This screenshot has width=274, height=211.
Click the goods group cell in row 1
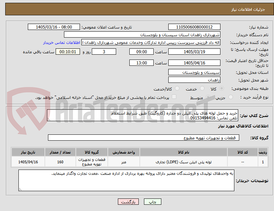click(92, 162)
